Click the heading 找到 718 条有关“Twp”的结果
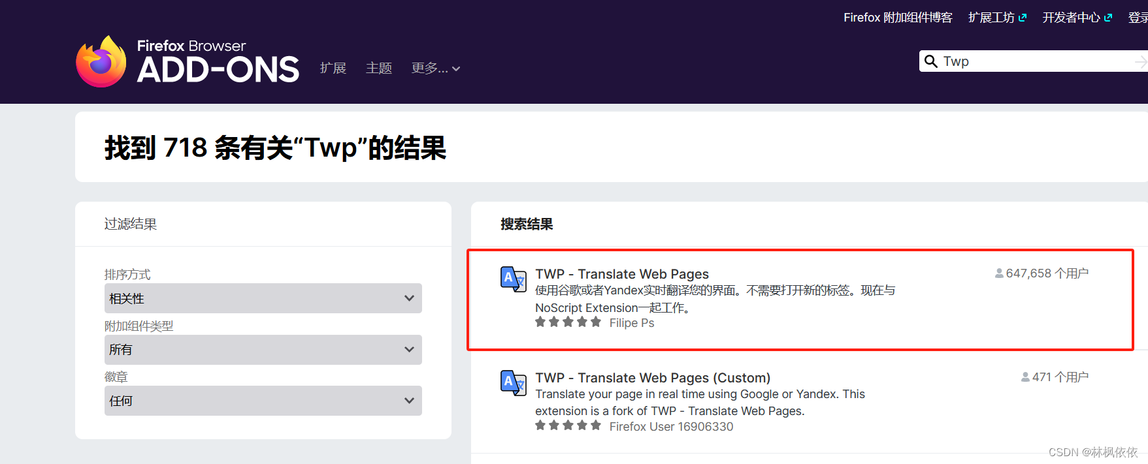Viewport: 1148px width, 464px height. pyautogui.click(x=275, y=148)
